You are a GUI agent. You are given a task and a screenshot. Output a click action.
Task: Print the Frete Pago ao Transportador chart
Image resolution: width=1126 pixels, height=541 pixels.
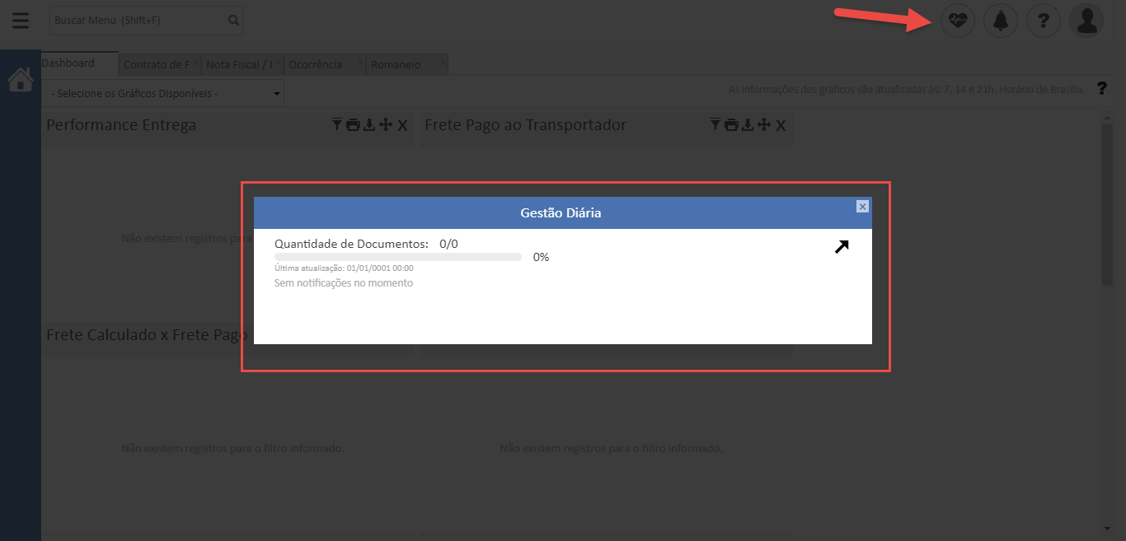731,125
